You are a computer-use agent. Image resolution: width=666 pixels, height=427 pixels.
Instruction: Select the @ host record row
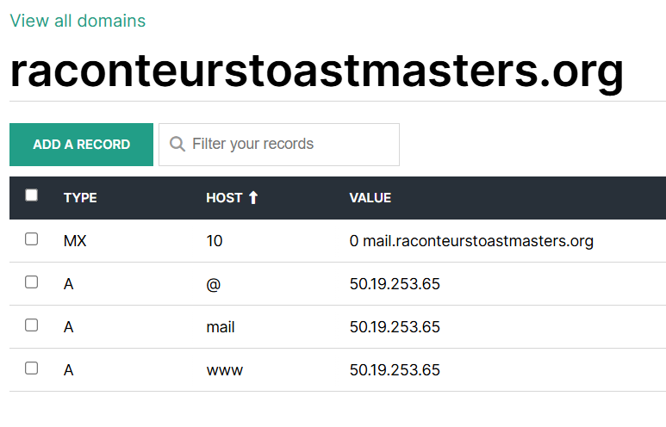214,284
